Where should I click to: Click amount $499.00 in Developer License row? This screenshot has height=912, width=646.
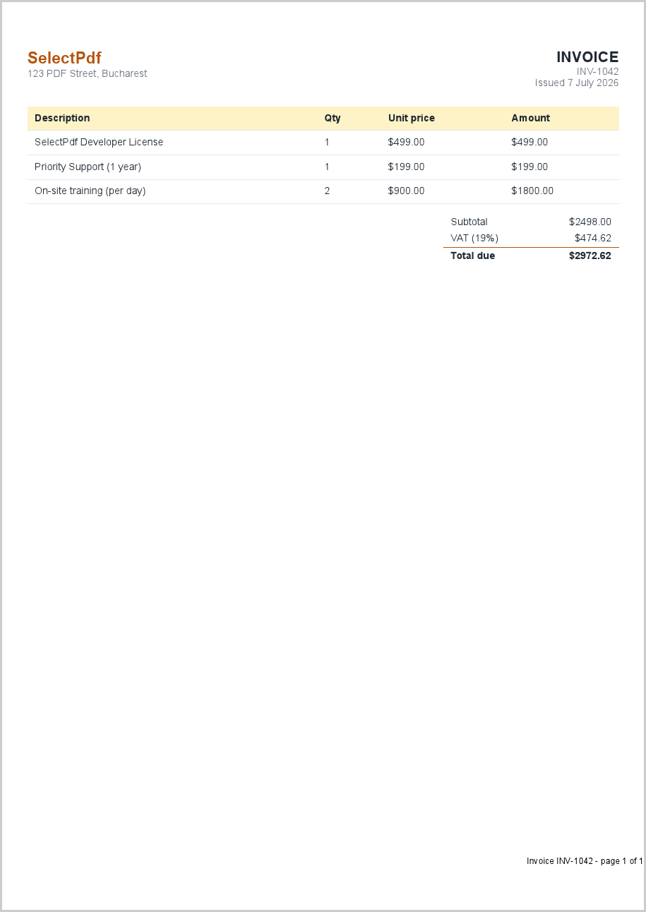coord(530,142)
